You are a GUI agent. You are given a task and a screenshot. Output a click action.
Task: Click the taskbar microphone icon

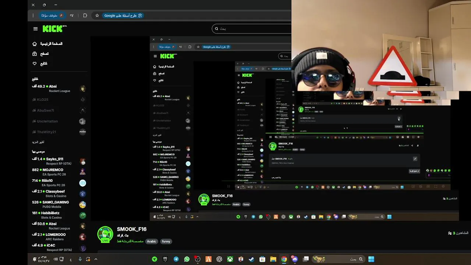80,259
